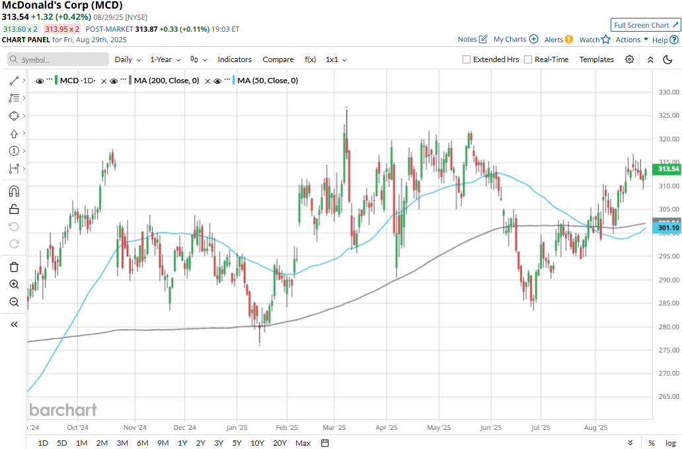Zoom out on the chart

(x=14, y=302)
